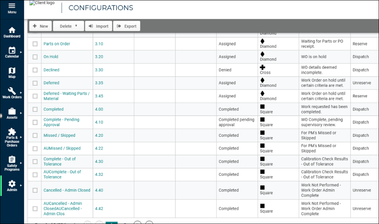Expand the Delete dropdown button
Screen dimensions: 379x224
click(x=68, y=26)
